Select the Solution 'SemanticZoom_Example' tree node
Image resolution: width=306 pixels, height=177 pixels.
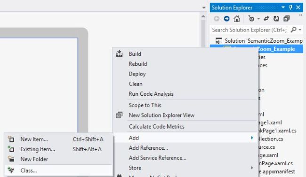[x=259, y=41]
